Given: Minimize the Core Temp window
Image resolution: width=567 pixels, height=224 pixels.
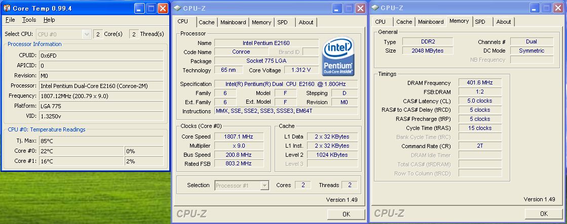Looking at the screenshot, I should click(x=140, y=8).
